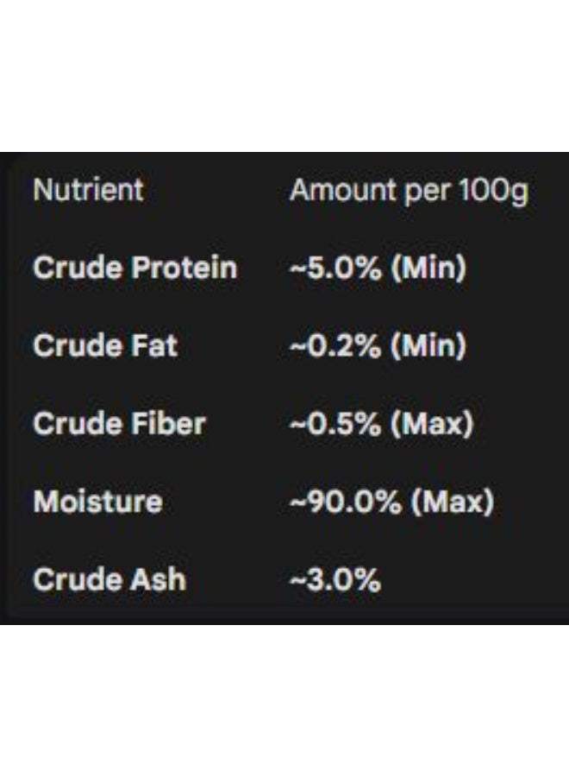Click the ~0.2% fat value
Viewport: 569px width, 777px height.
[x=335, y=346]
